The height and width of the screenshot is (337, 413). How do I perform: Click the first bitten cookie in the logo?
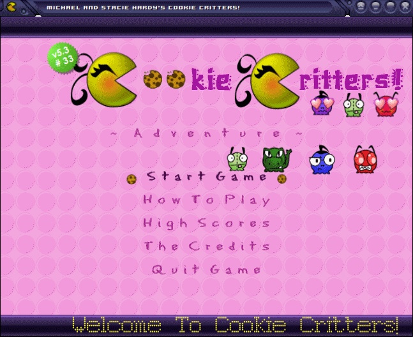(x=153, y=79)
